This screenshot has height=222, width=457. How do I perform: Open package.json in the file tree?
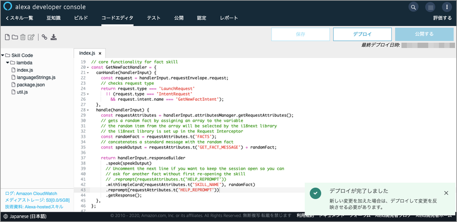31,85
